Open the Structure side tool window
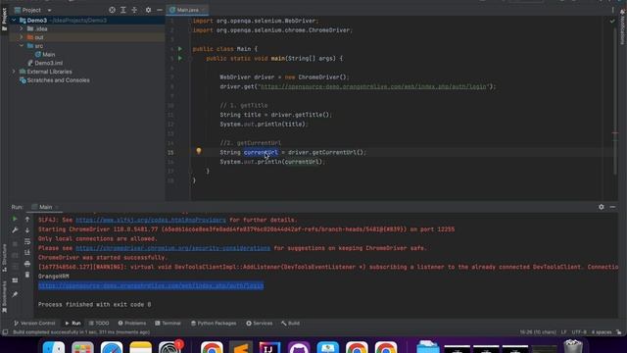 coord(4,258)
